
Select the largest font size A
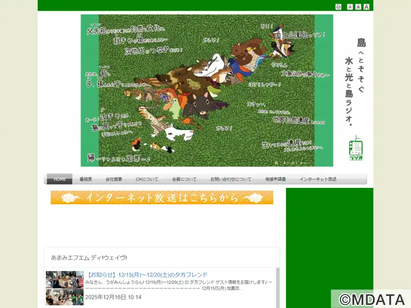pyautogui.click(x=366, y=7)
